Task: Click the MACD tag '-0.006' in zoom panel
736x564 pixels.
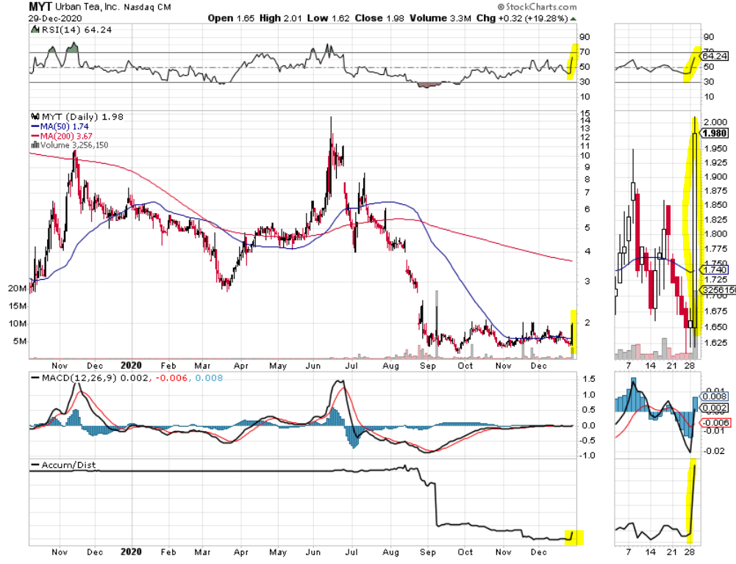Action: (715, 423)
